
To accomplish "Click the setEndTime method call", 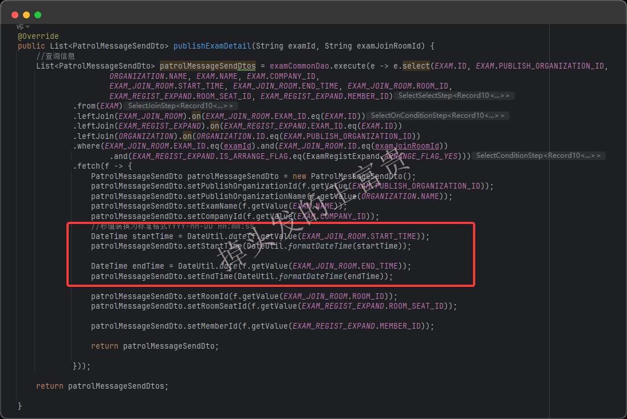I will click(x=210, y=276).
